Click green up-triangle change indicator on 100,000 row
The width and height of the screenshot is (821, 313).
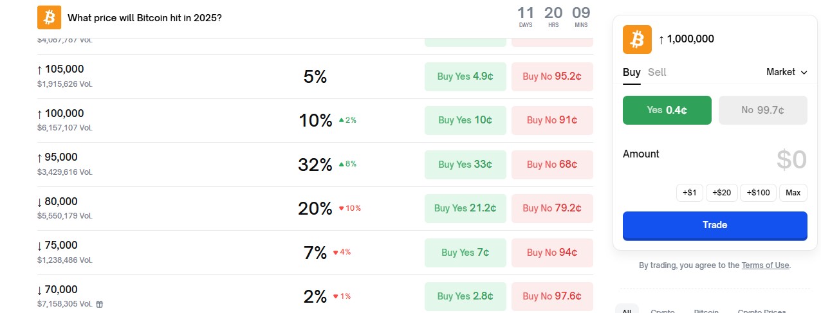[342, 120]
